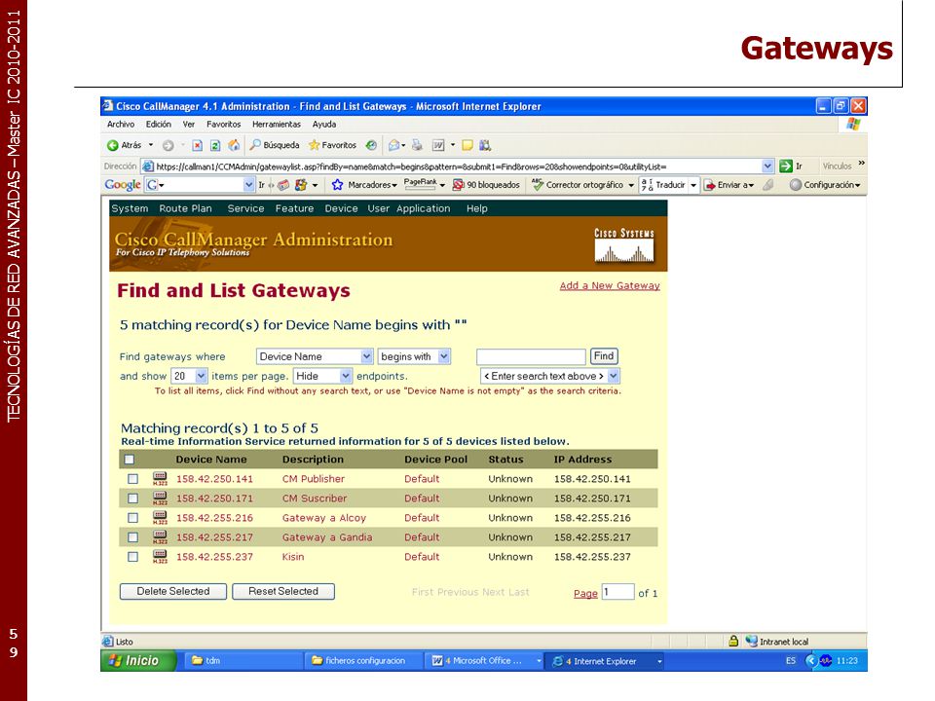Open the CM Publisher description link

313,479
